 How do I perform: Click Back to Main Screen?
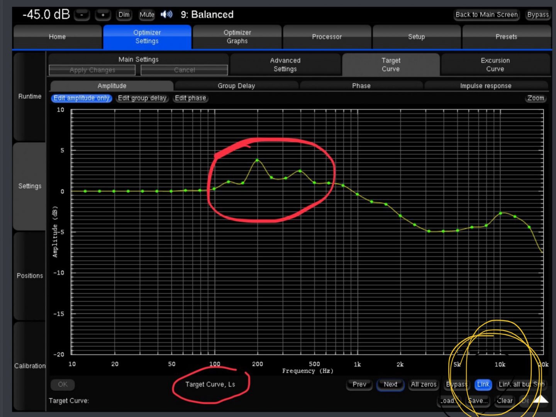pyautogui.click(x=486, y=15)
